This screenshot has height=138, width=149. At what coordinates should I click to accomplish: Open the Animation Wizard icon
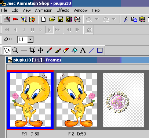7,19
